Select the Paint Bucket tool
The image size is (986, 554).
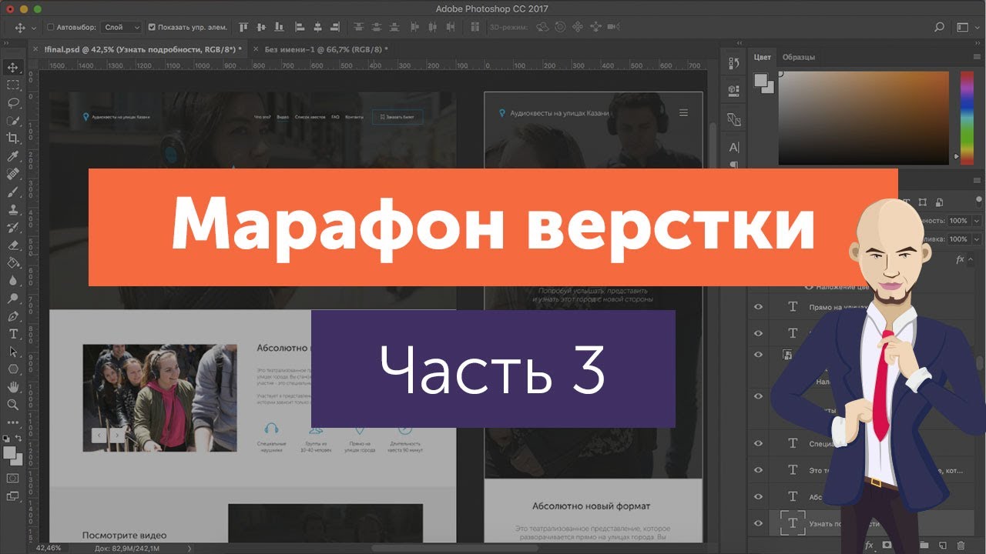(12, 262)
